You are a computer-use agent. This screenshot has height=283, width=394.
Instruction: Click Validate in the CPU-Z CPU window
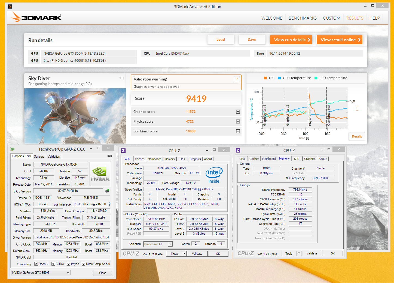(x=197, y=254)
